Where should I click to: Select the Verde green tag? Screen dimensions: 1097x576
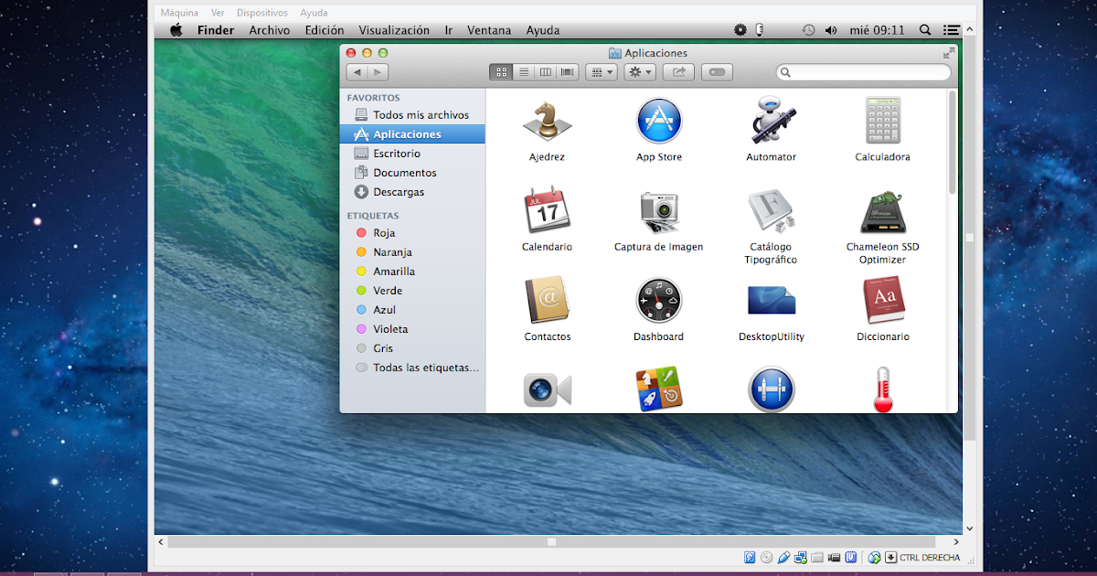pos(412,291)
